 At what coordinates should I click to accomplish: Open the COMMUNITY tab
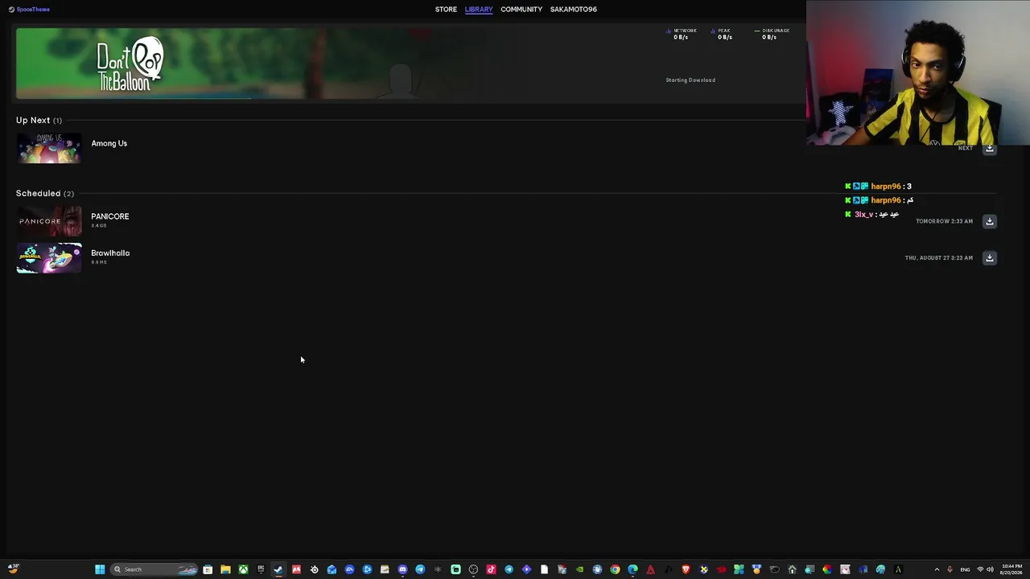pyautogui.click(x=521, y=10)
